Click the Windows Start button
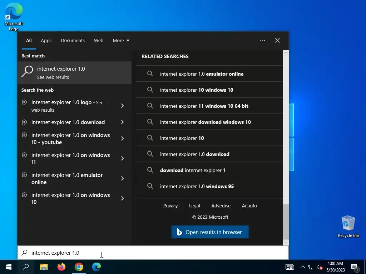366x274 pixels. point(9,267)
